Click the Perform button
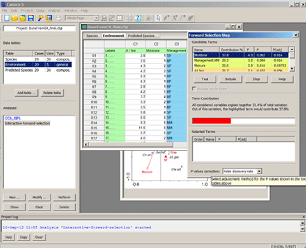 tap(64, 197)
